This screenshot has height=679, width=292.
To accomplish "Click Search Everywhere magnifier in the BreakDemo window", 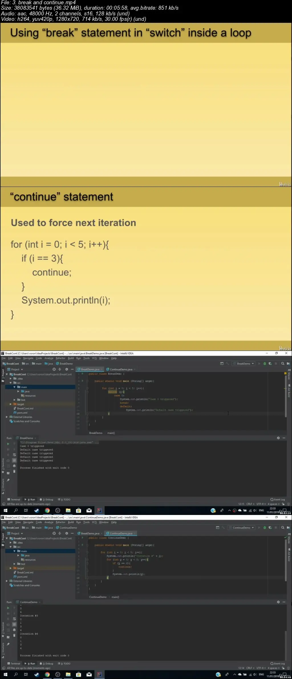I will pyautogui.click(x=283, y=363).
